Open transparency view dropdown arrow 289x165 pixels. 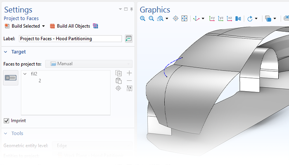coord(275,19)
